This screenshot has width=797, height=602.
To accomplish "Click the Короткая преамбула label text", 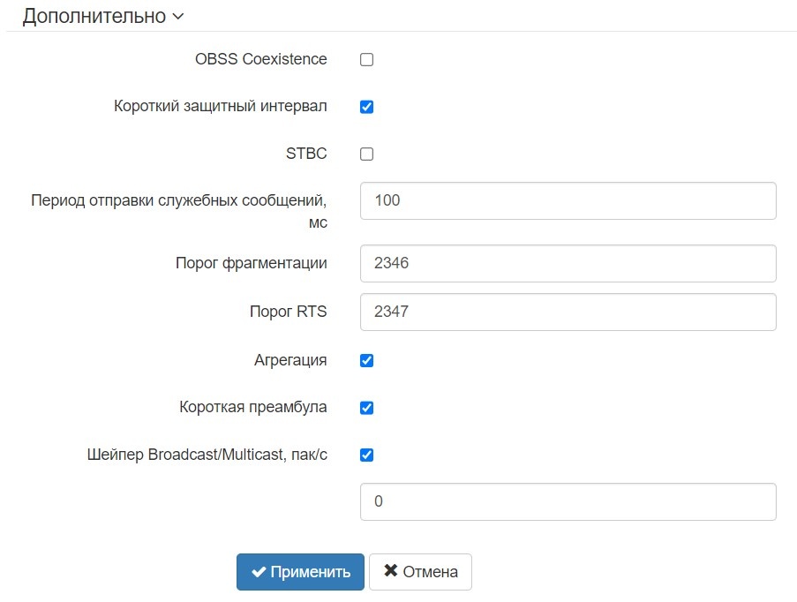I will tap(252, 408).
